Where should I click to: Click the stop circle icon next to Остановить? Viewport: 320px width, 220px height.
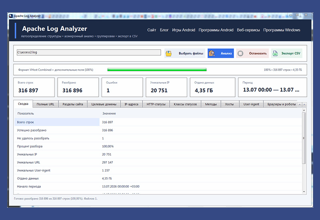click(240, 54)
